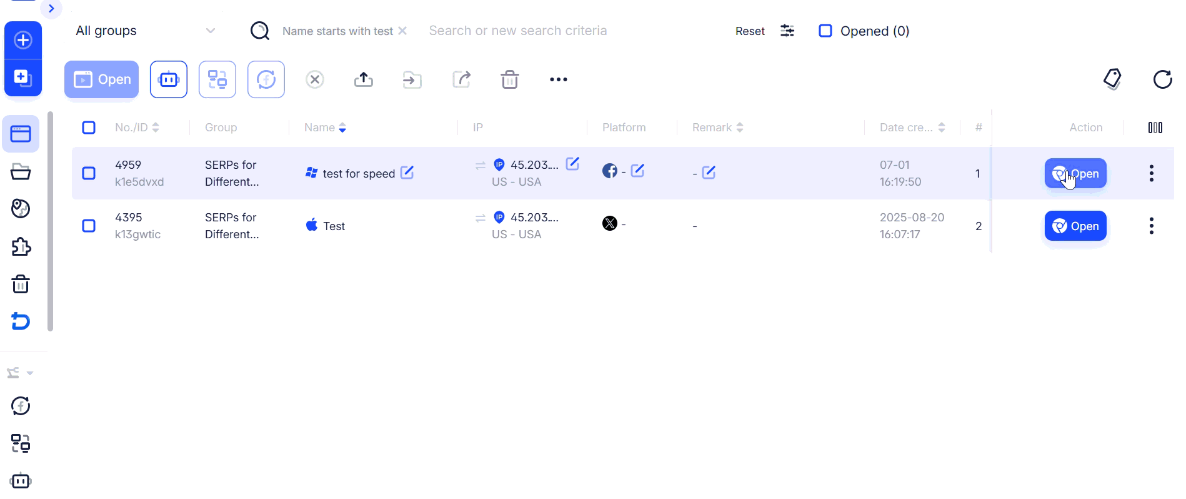Open the groups folder sidebar icon
This screenshot has height=499, width=1186.
pos(21,171)
